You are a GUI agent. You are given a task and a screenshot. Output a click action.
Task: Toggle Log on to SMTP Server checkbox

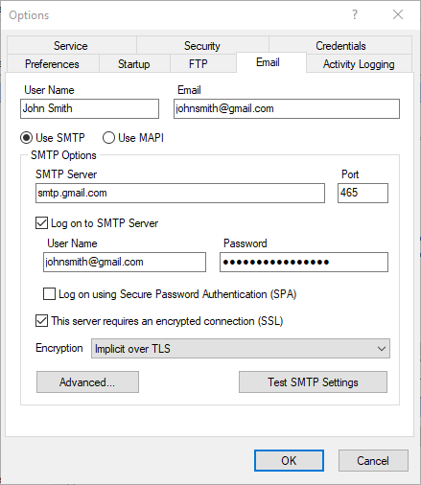click(x=42, y=223)
